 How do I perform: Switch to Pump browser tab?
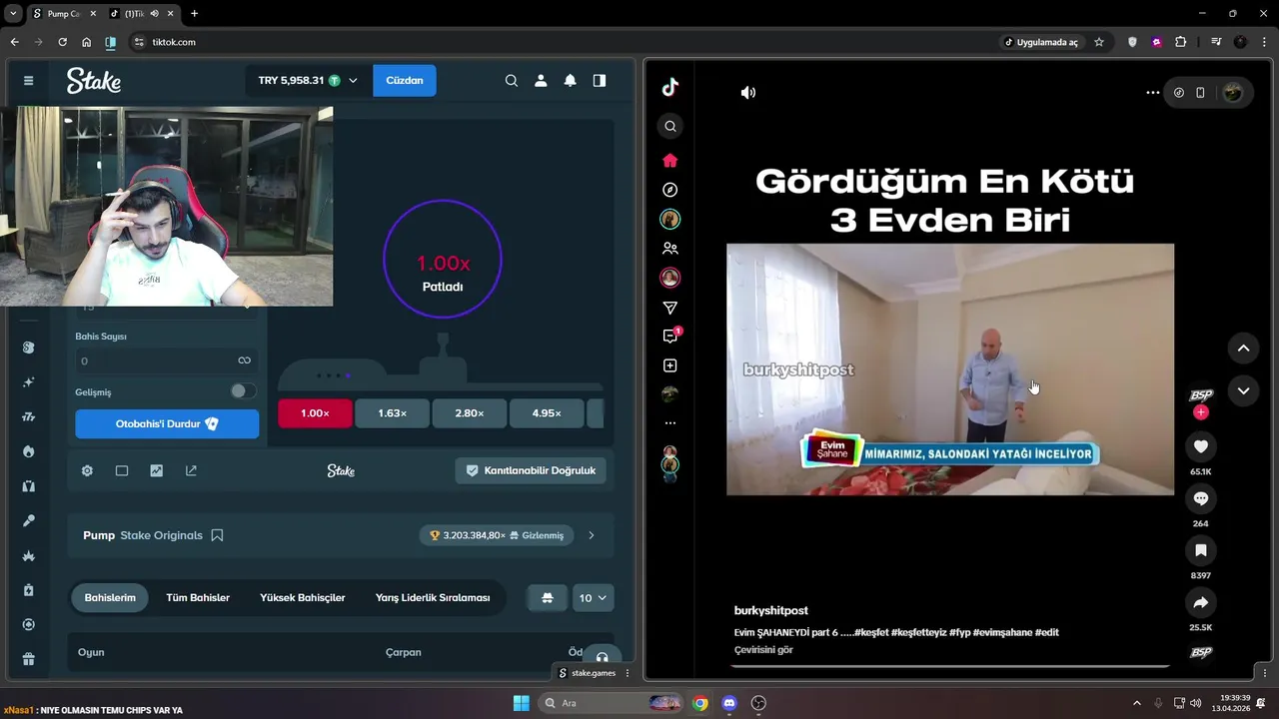[62, 14]
